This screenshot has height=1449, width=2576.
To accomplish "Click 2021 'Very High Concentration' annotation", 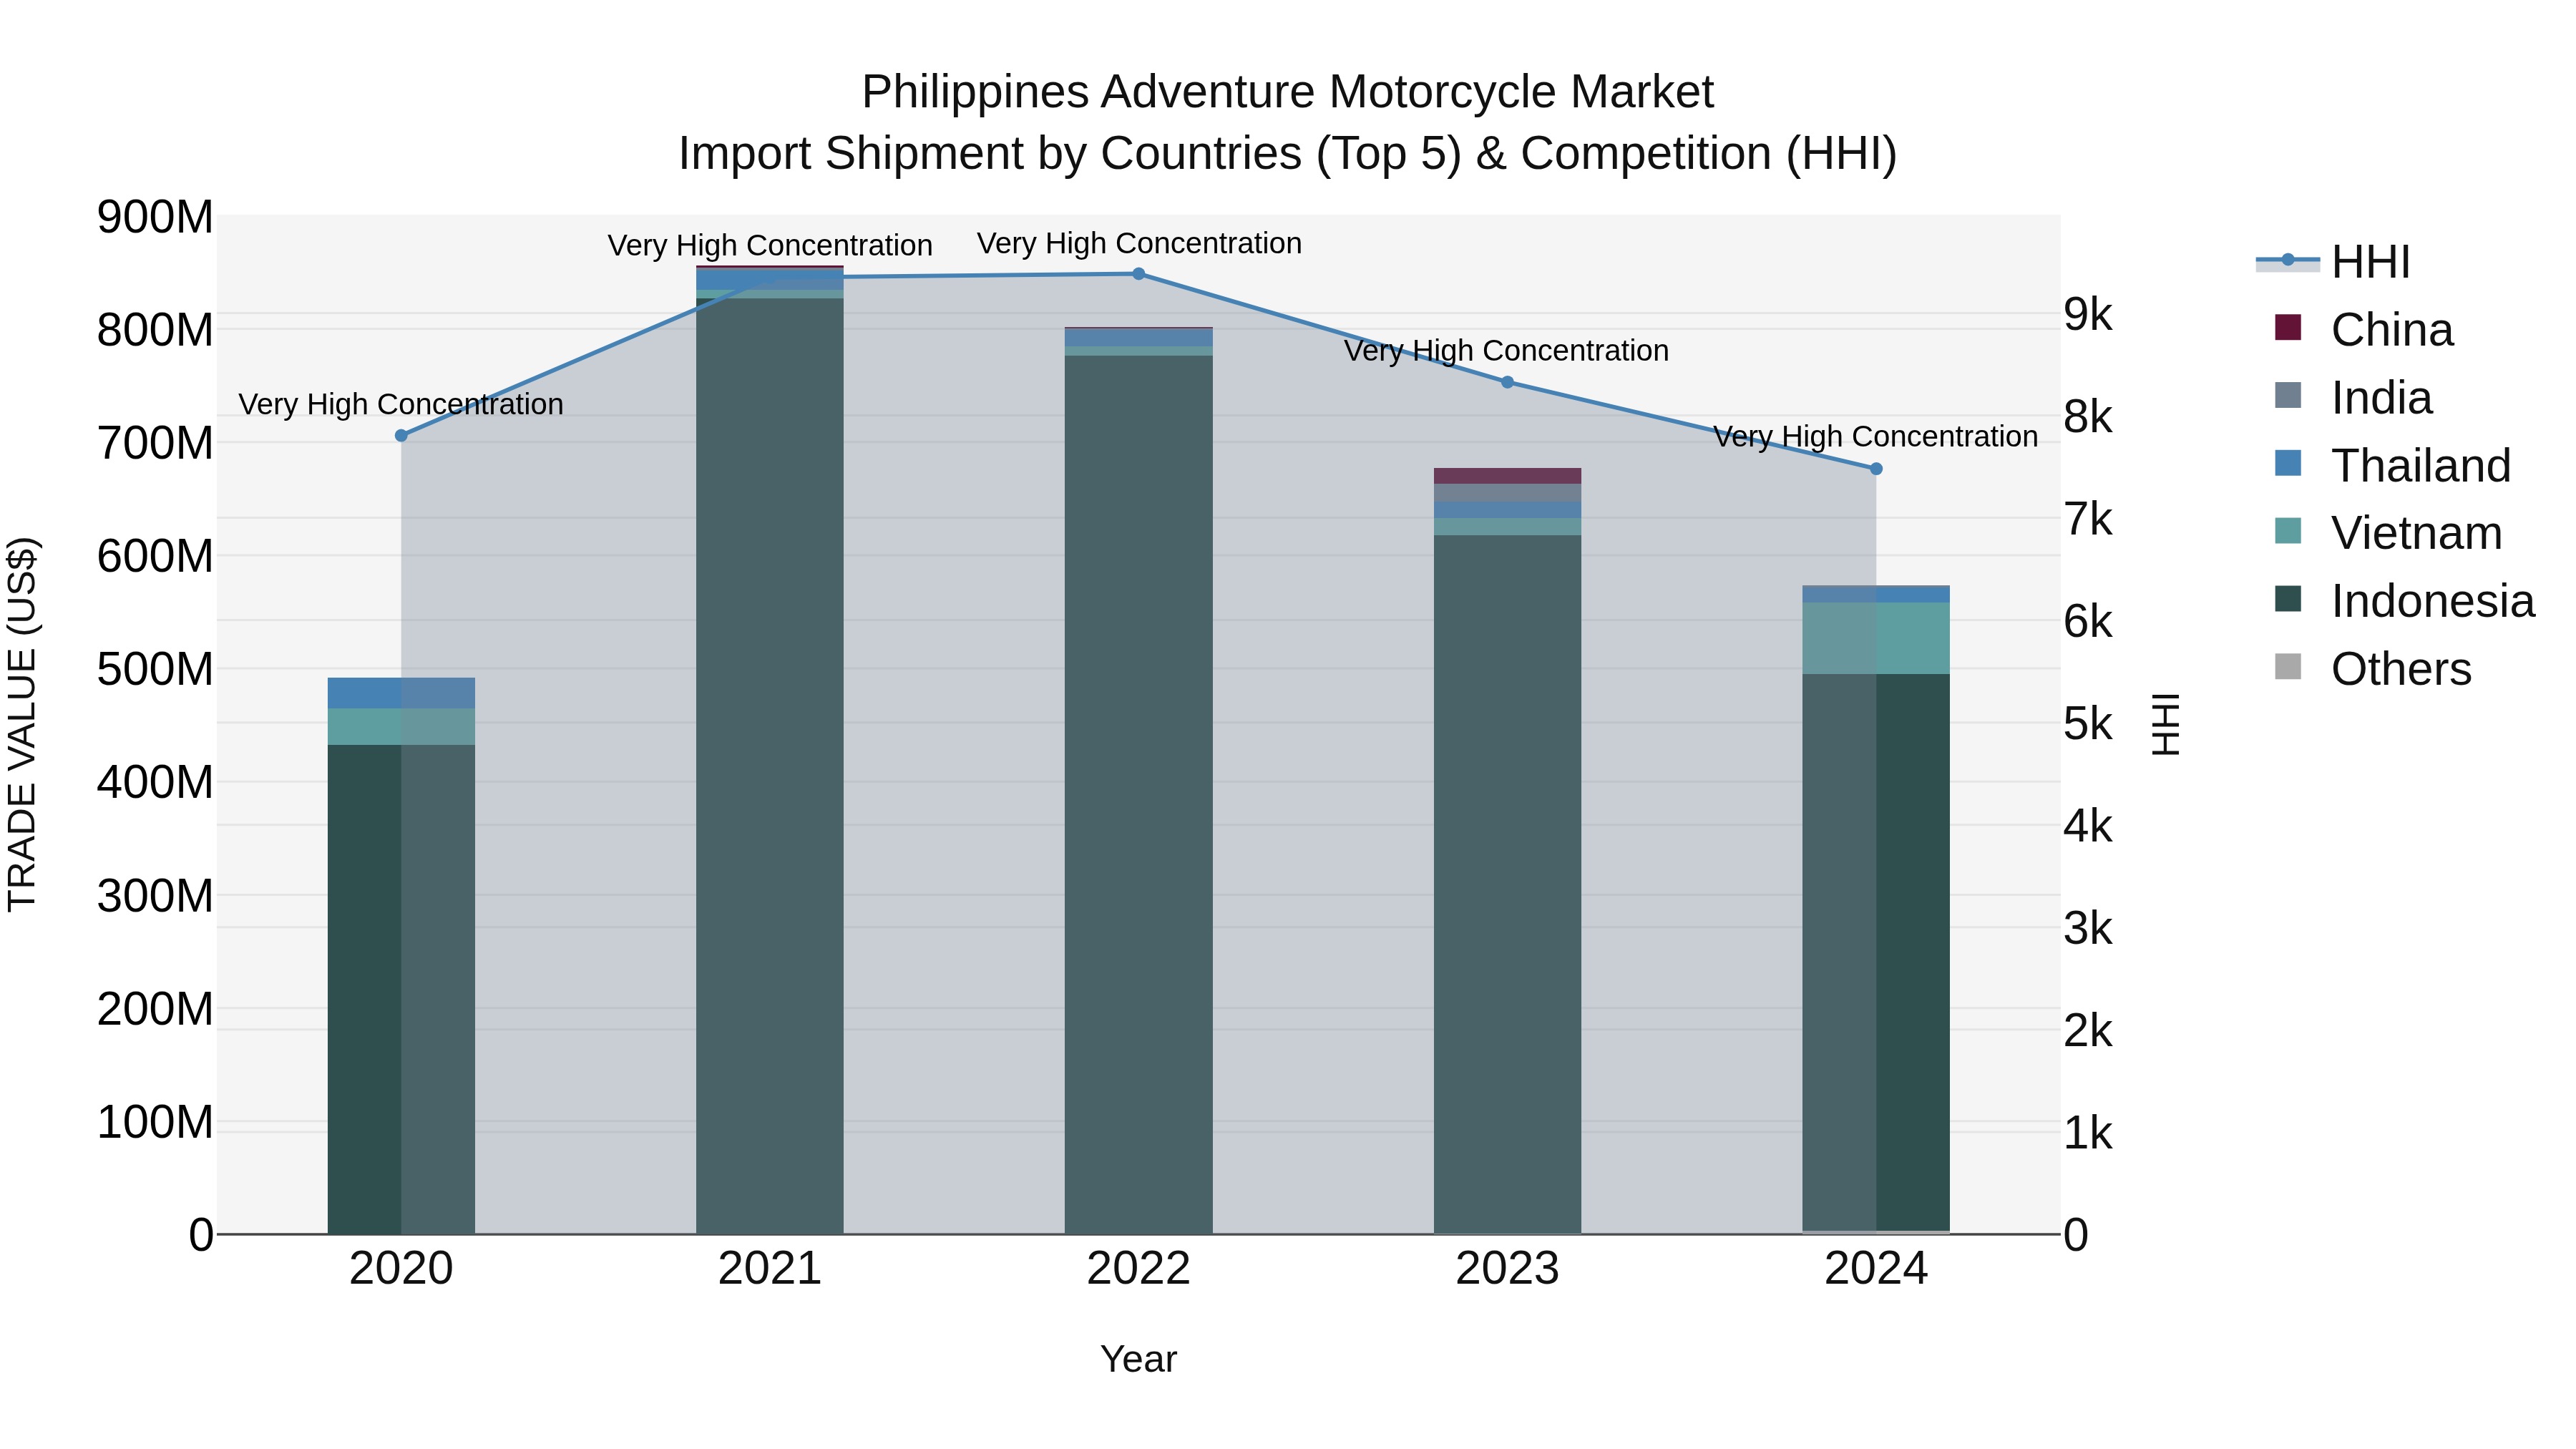I will (770, 245).
